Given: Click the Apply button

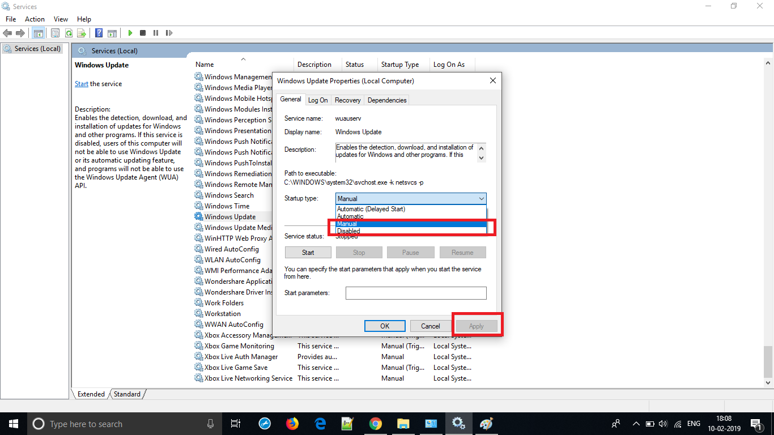Looking at the screenshot, I should click(x=477, y=326).
